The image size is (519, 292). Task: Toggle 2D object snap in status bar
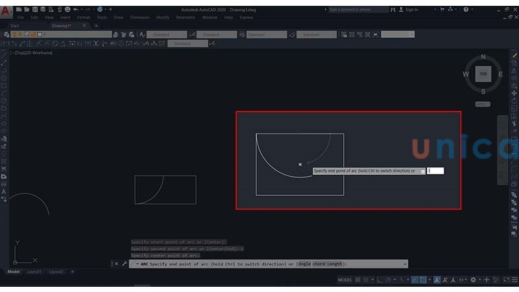pyautogui.click(x=423, y=280)
